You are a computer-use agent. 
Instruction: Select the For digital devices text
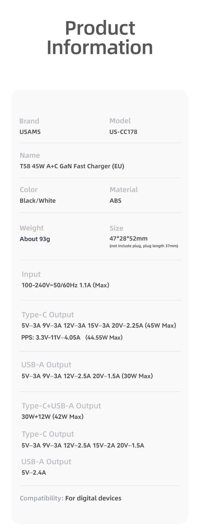(x=93, y=498)
